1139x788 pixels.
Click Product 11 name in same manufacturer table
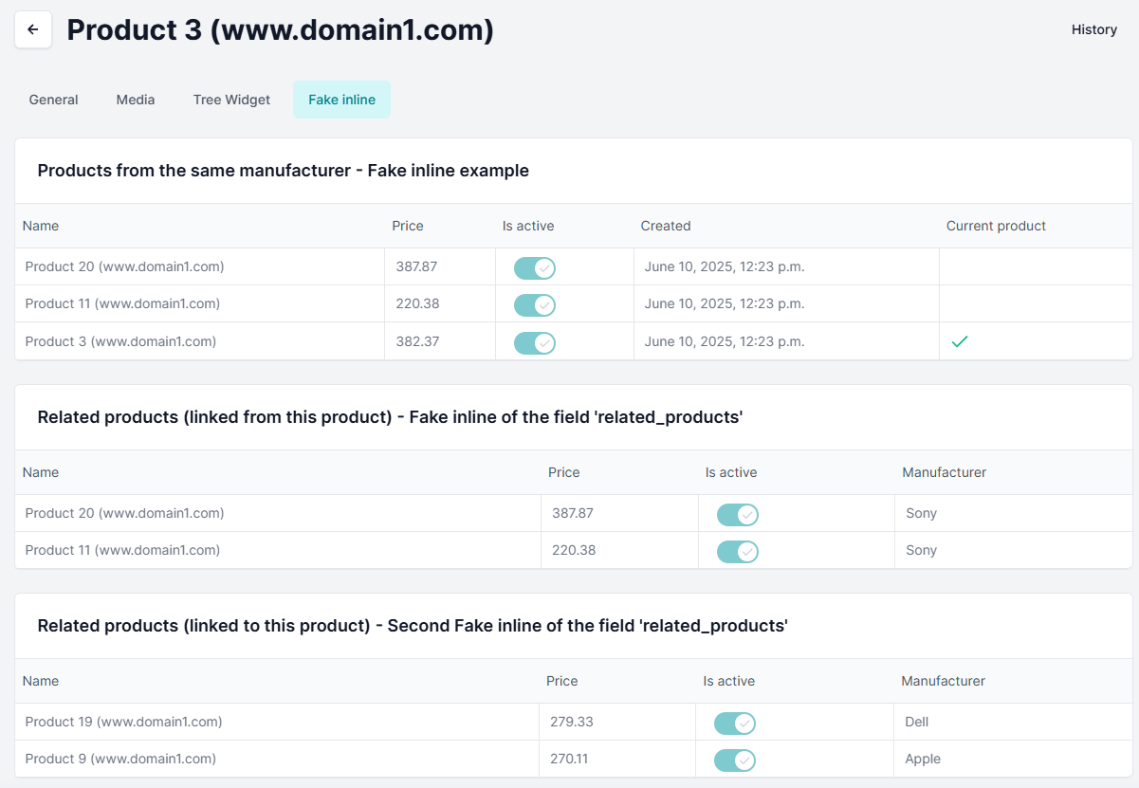tap(122, 303)
